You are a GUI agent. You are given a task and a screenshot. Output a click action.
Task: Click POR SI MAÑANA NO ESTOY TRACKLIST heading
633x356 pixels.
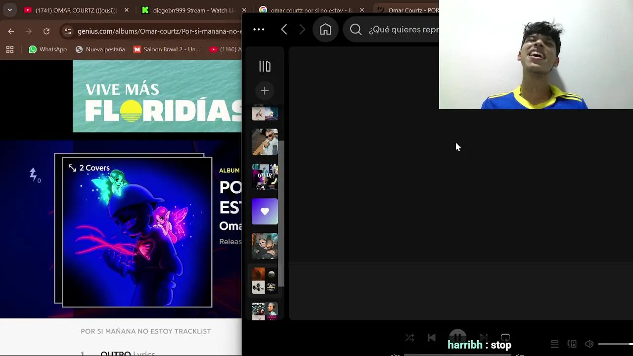(x=146, y=331)
